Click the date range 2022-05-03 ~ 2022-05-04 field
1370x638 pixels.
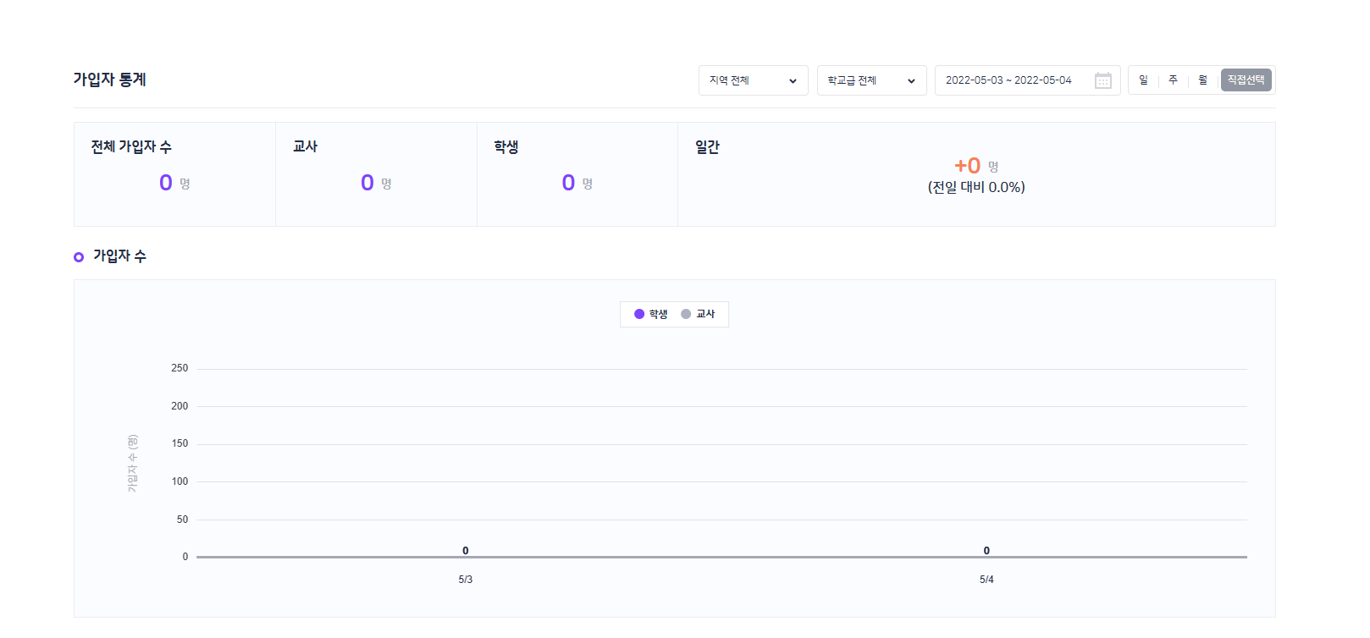[x=1008, y=80]
